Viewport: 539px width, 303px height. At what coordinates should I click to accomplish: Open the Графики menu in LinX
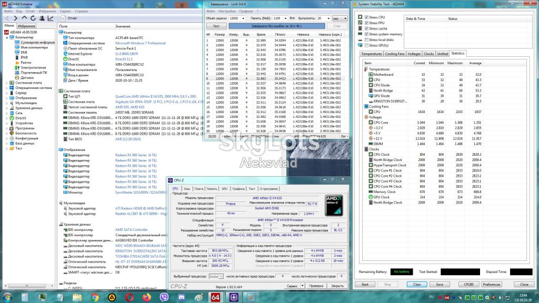point(246,11)
